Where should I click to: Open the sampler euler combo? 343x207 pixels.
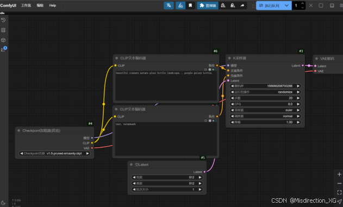pos(265,110)
